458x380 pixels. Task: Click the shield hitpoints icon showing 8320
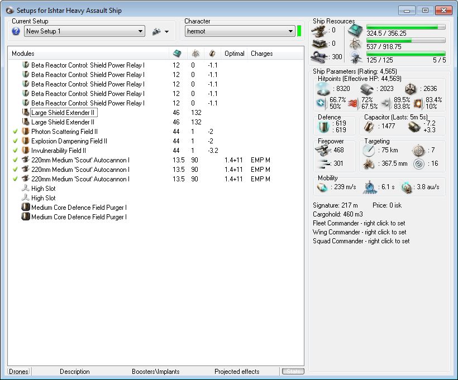(x=323, y=89)
